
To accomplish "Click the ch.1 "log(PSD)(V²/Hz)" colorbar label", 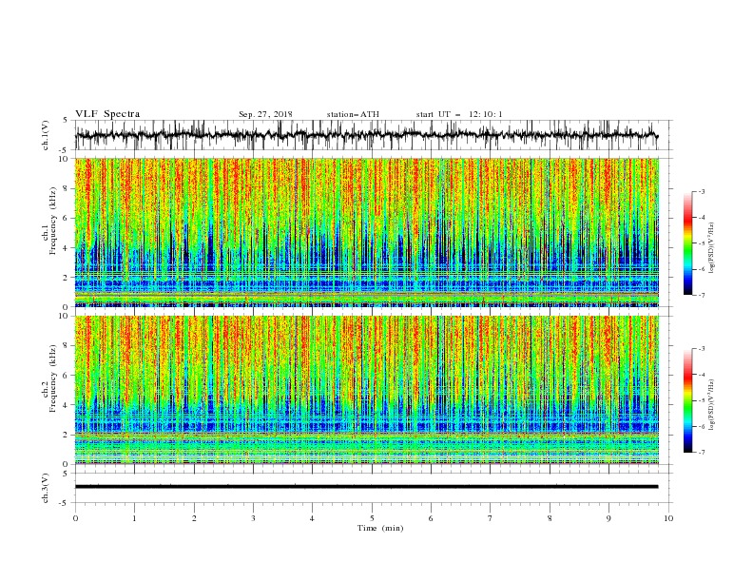I will tap(712, 248).
